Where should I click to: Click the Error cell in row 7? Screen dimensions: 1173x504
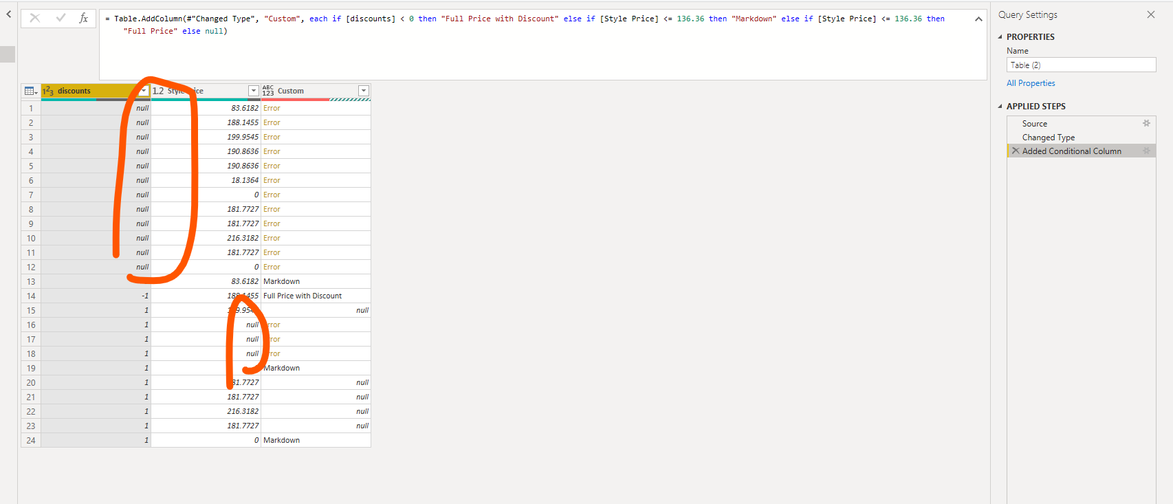pyautogui.click(x=316, y=195)
